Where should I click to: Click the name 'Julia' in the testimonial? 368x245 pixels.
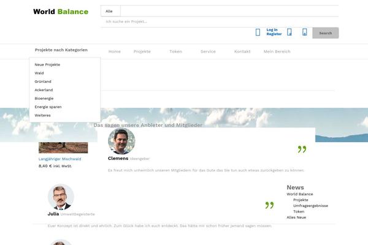(53, 214)
